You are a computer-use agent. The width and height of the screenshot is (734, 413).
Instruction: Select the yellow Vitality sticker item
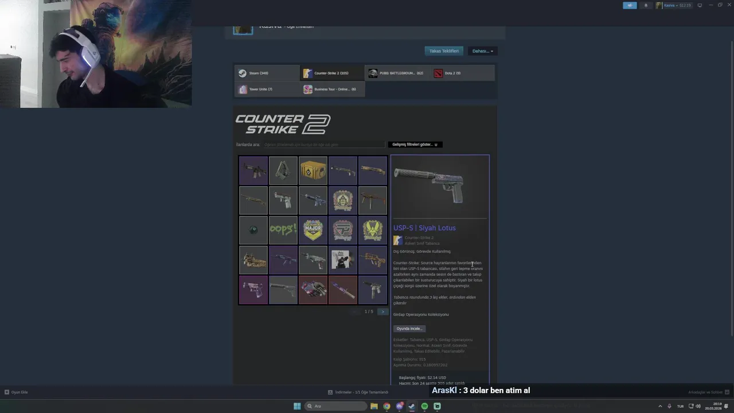(x=373, y=230)
